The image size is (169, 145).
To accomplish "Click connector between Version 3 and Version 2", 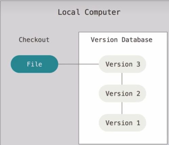I will 122,79.
